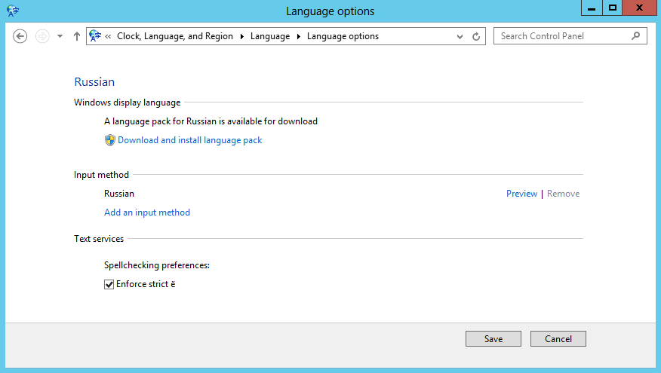Open the window system menu icon in title bar
The width and height of the screenshot is (661, 373).
point(13,11)
